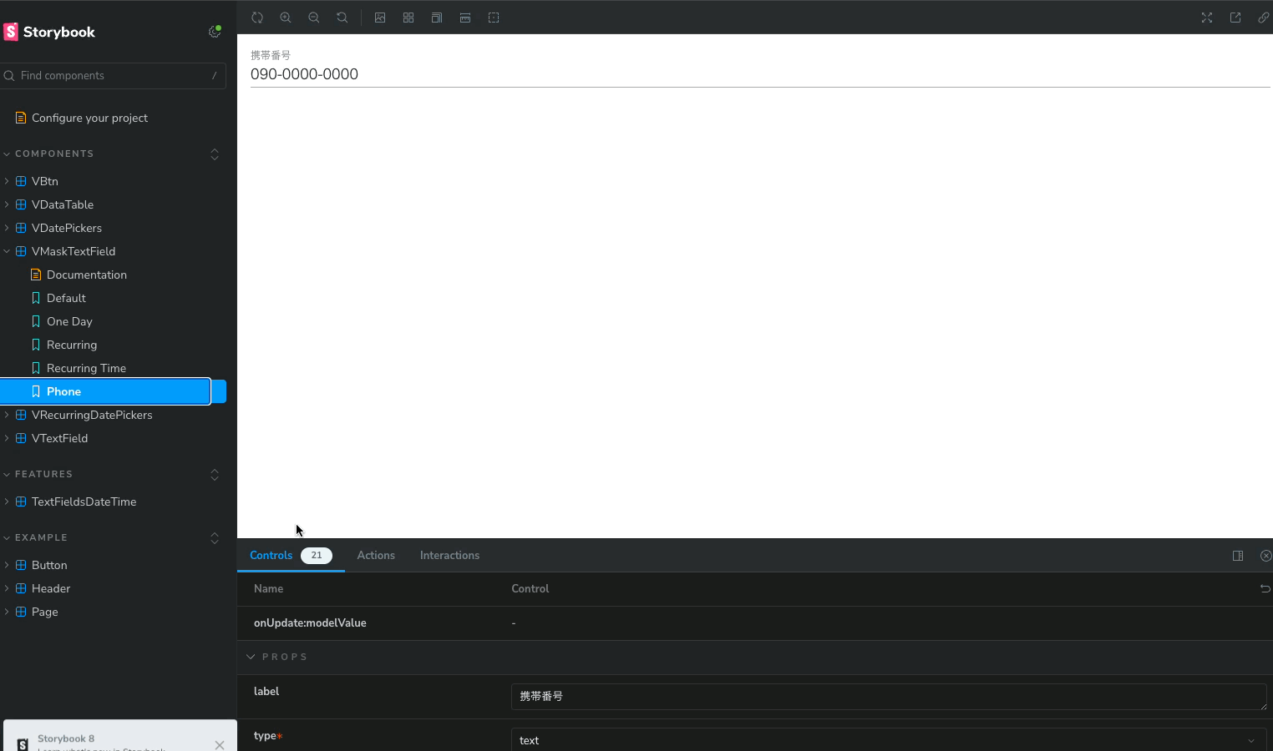Collapse the PROPS group
Screen dimensions: 1273x751
[x=277, y=657]
